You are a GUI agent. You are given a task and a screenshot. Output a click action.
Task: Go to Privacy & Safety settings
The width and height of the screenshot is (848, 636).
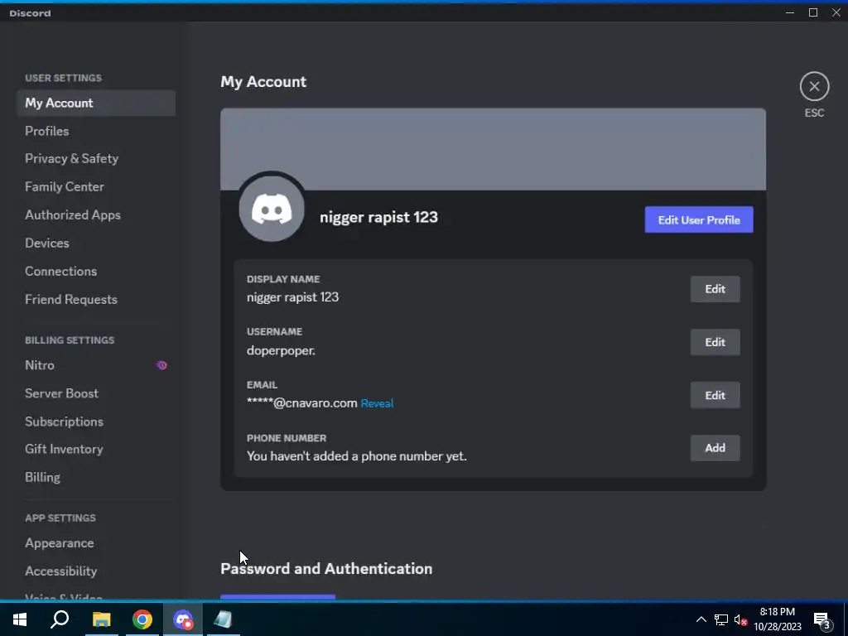tap(96, 158)
